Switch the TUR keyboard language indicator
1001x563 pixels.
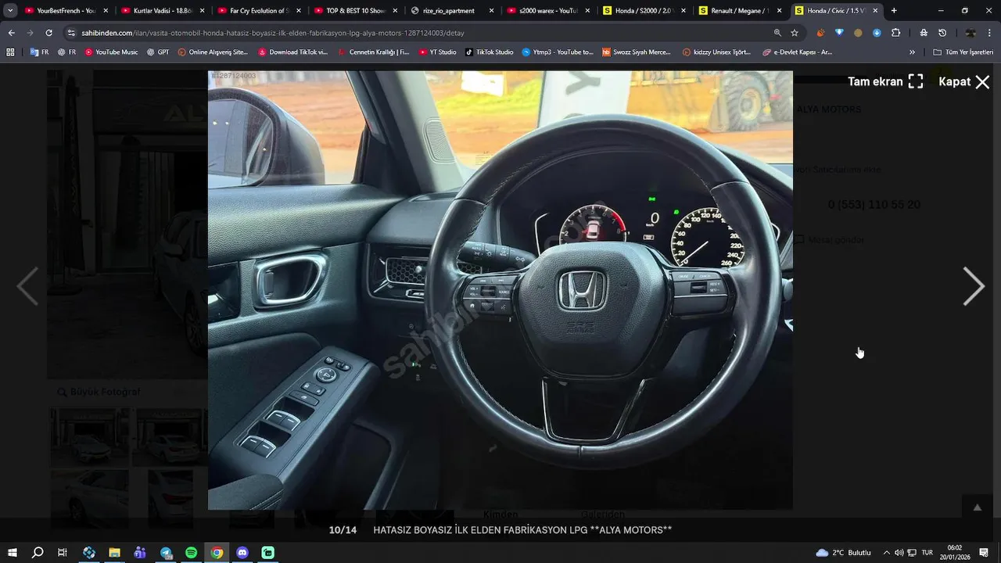[x=927, y=552]
